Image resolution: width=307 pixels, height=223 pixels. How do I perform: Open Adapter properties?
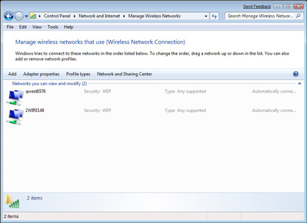[41, 74]
